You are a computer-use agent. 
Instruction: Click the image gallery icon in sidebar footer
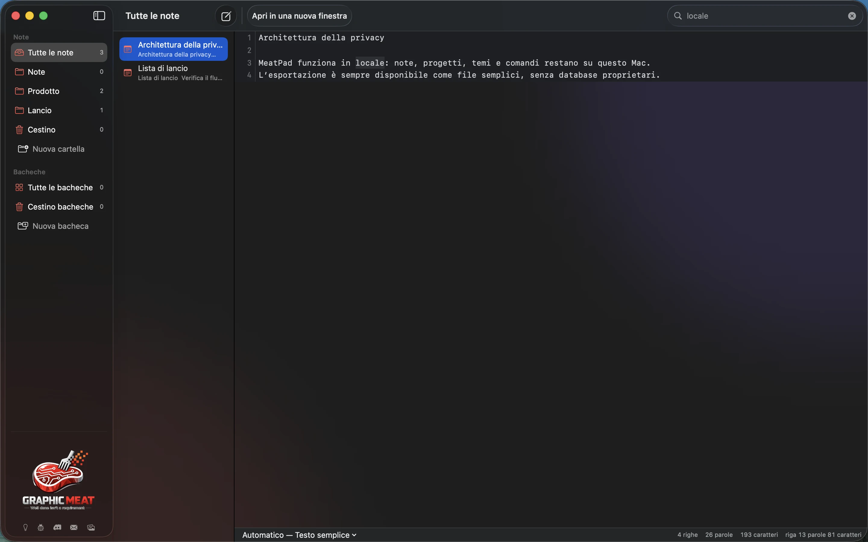tap(91, 527)
